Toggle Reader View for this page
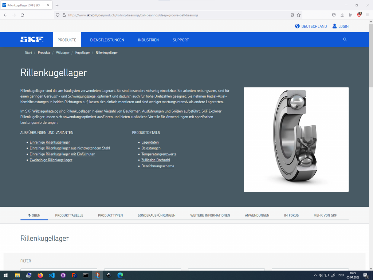 tap(292, 15)
